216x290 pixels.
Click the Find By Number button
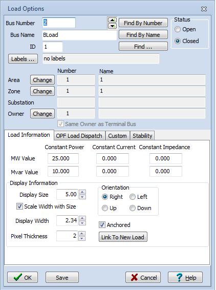click(x=143, y=23)
